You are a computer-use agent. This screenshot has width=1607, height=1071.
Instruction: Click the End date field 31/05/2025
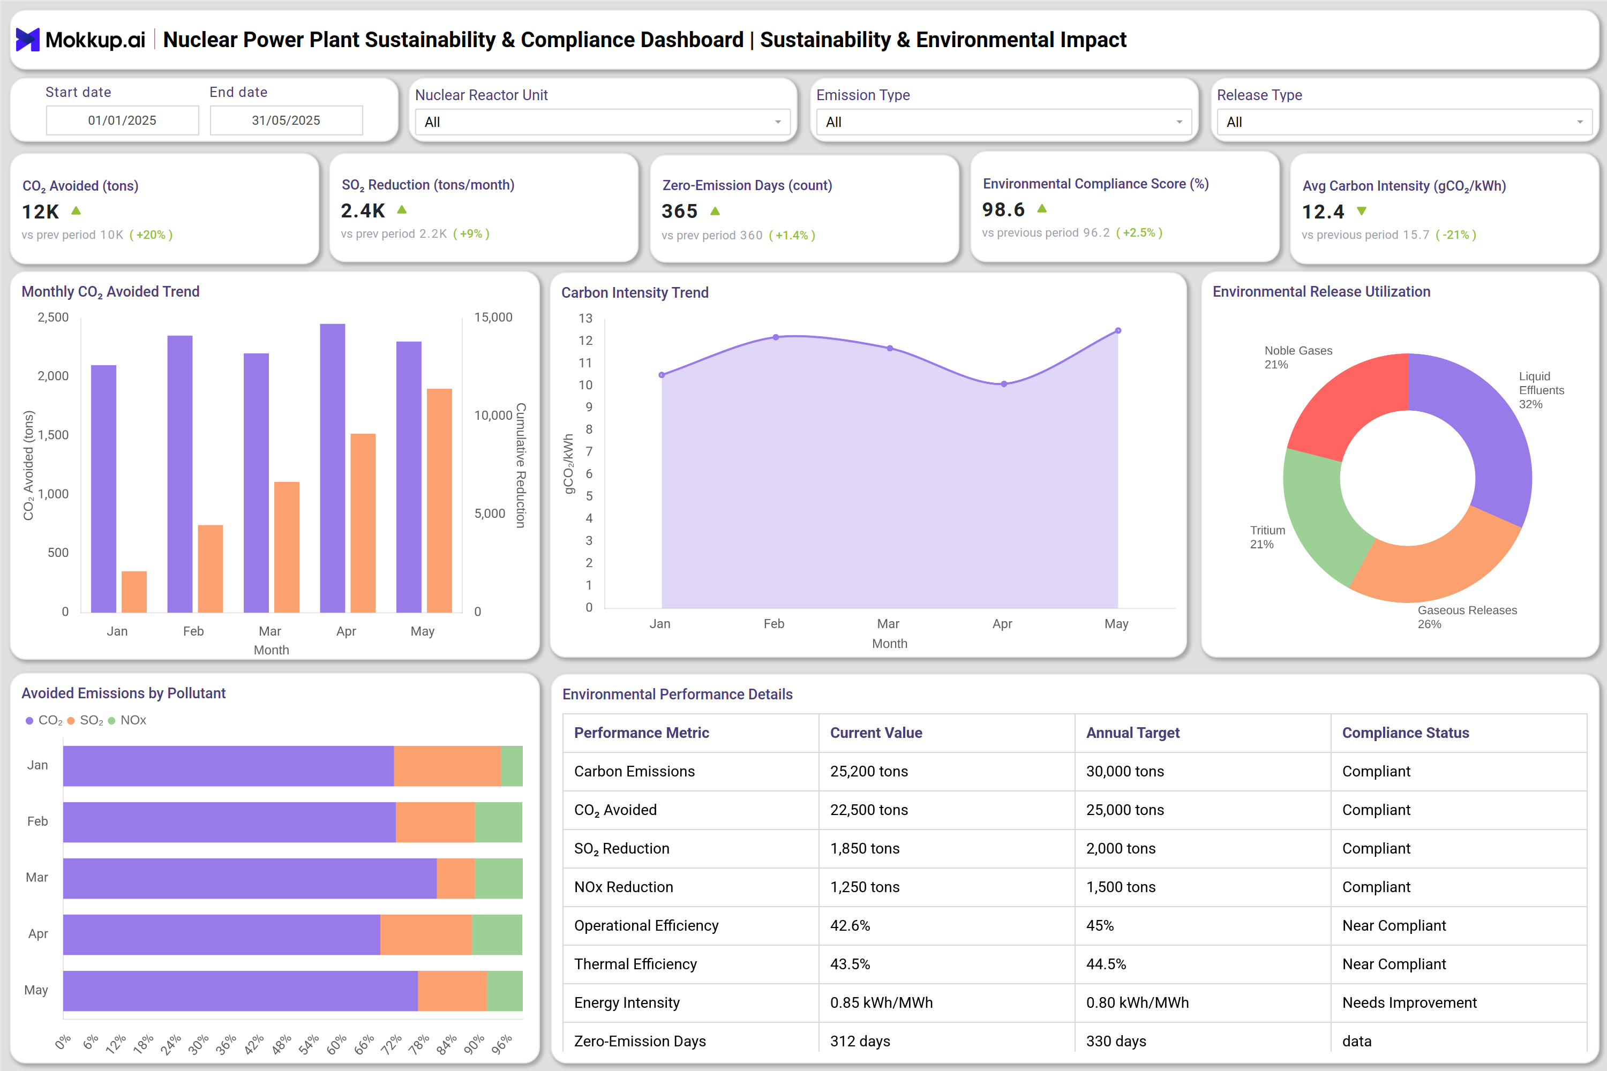click(286, 120)
